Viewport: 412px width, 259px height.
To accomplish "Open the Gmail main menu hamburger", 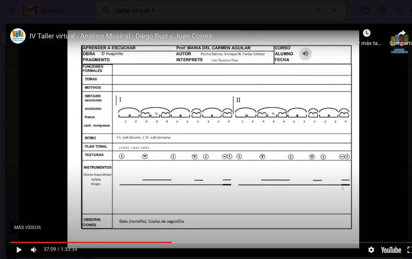I will (11, 10).
